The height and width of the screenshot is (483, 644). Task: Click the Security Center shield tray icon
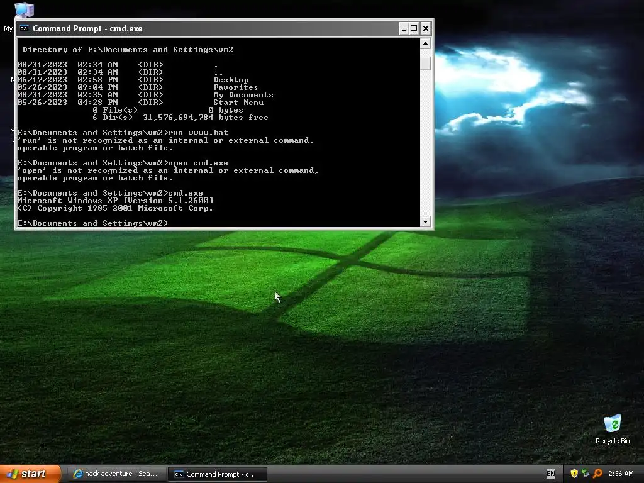point(574,474)
